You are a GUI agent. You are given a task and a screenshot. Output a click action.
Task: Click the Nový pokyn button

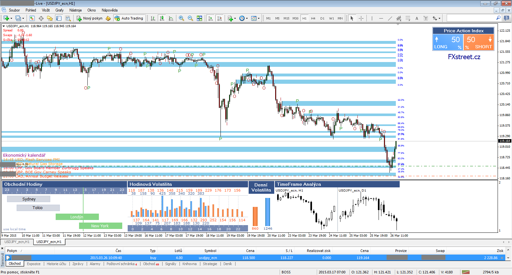click(89, 18)
